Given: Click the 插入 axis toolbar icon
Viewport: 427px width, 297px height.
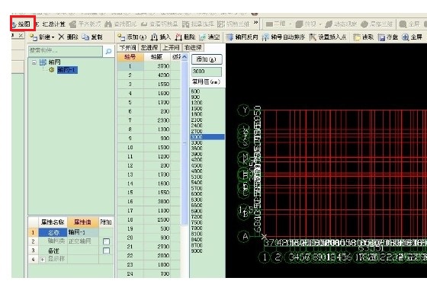Looking at the screenshot, I should click(154, 37).
